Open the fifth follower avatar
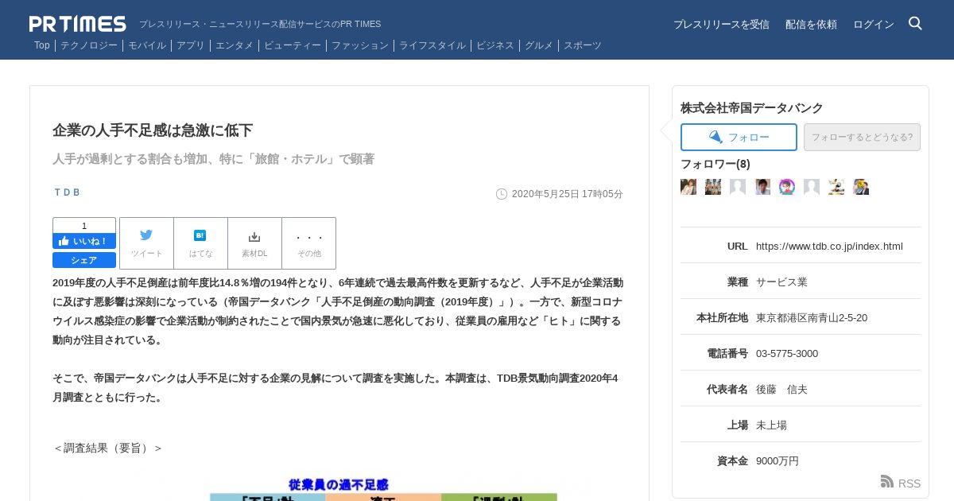 pyautogui.click(x=787, y=187)
